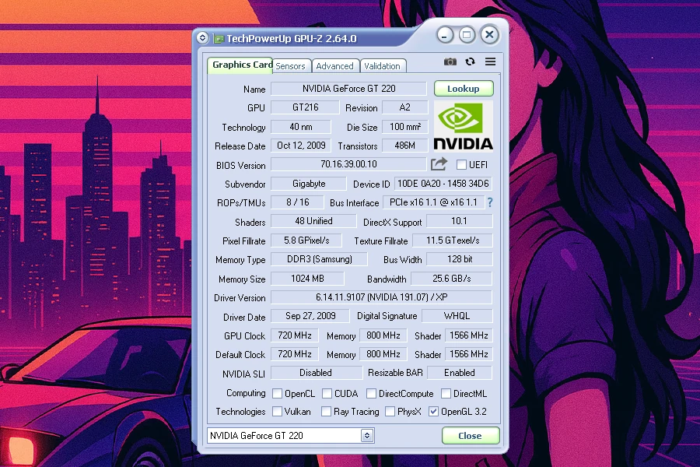Click the ROPs/TMUs value 8 / 16

[297, 202]
